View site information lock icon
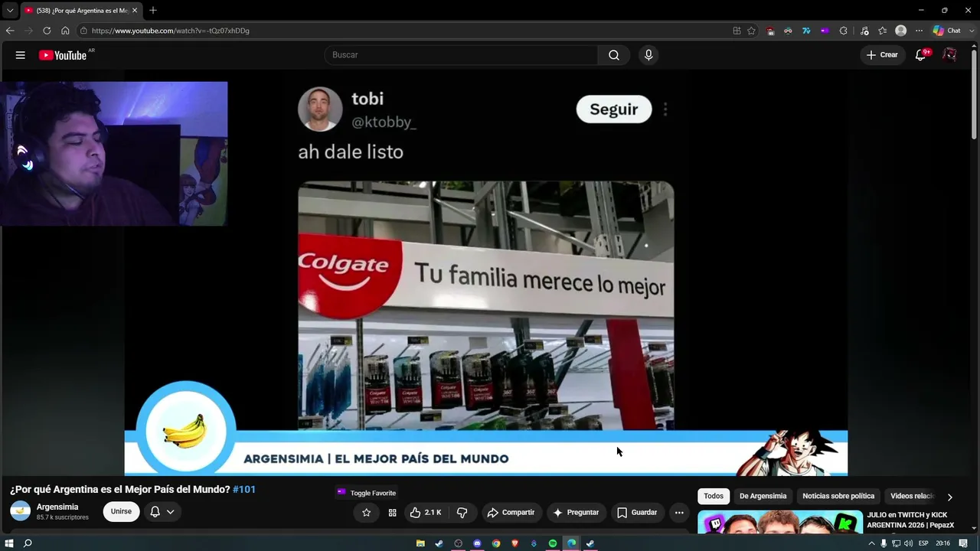980x551 pixels. point(83,31)
